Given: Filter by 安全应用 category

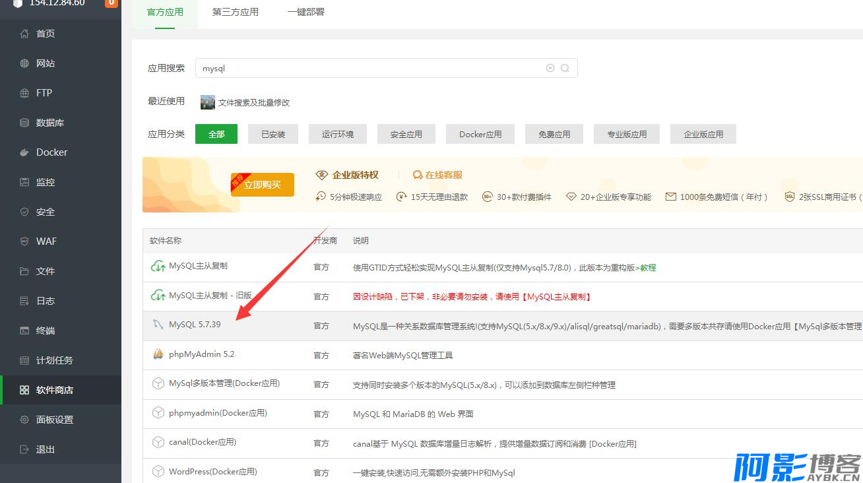Looking at the screenshot, I should click(406, 134).
